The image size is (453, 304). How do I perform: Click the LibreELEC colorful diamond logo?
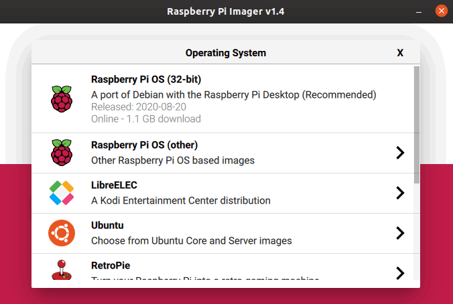[x=62, y=193]
